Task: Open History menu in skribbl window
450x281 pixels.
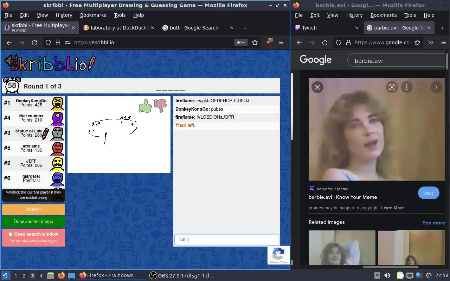Action: point(64,15)
